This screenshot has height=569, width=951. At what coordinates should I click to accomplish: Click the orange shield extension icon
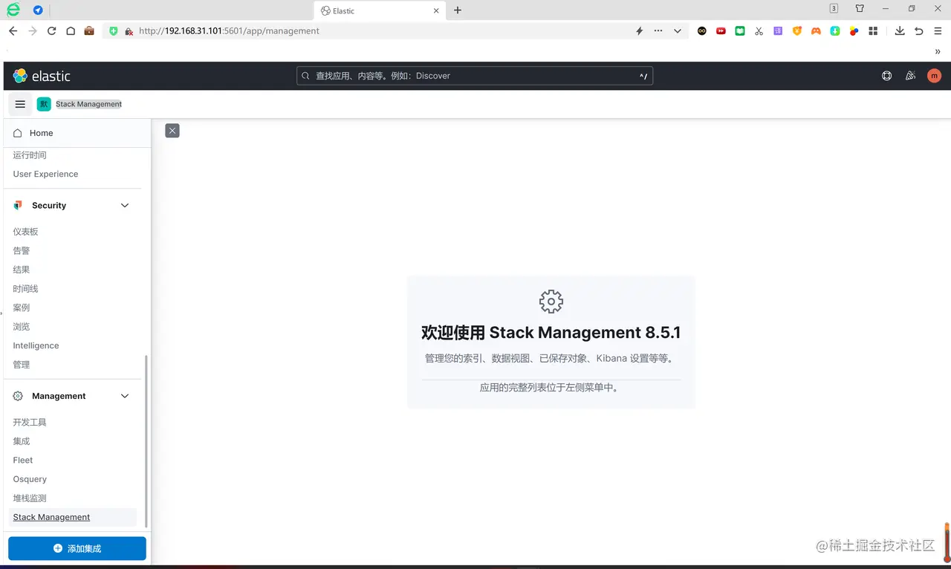pos(797,31)
